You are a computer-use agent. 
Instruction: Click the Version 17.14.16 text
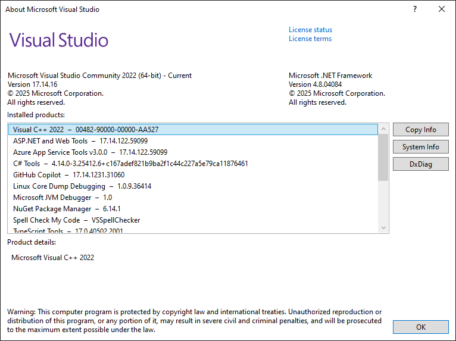(x=32, y=85)
